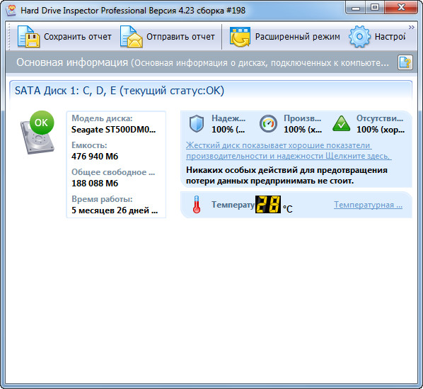Click the Произв... 100% performance text
The image size is (423, 389).
tap(303, 124)
